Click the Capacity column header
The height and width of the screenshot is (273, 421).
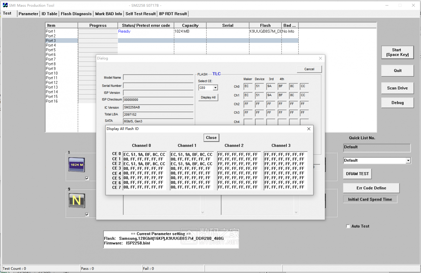(x=190, y=25)
